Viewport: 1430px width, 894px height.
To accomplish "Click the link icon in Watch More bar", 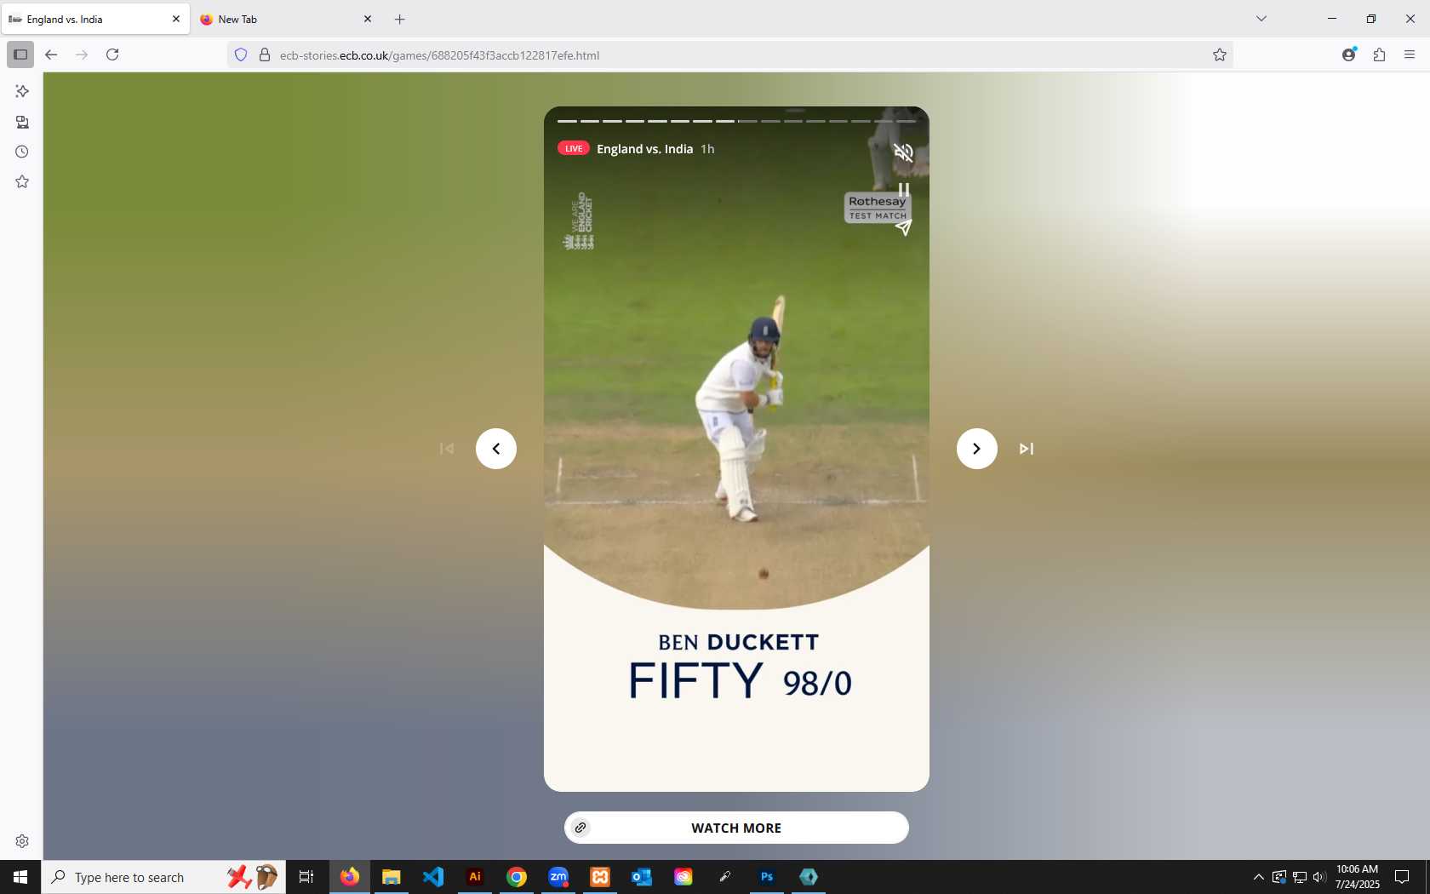I will point(581,828).
